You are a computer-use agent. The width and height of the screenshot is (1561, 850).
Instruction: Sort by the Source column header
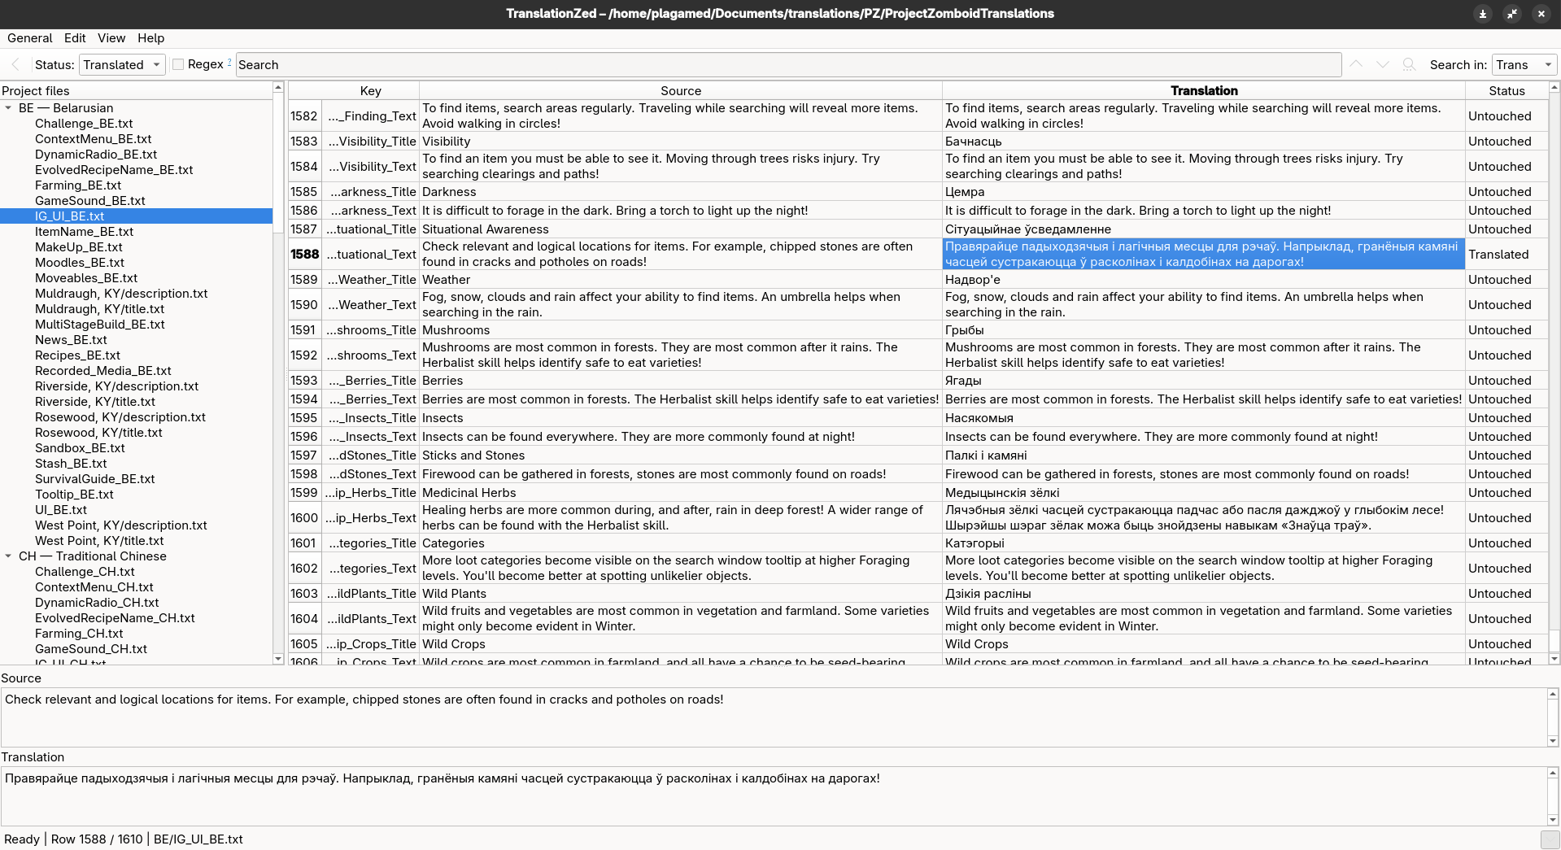coord(680,91)
